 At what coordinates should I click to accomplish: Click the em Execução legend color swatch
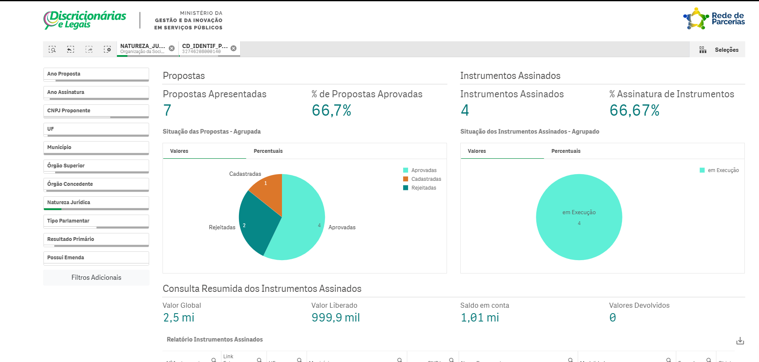702,170
